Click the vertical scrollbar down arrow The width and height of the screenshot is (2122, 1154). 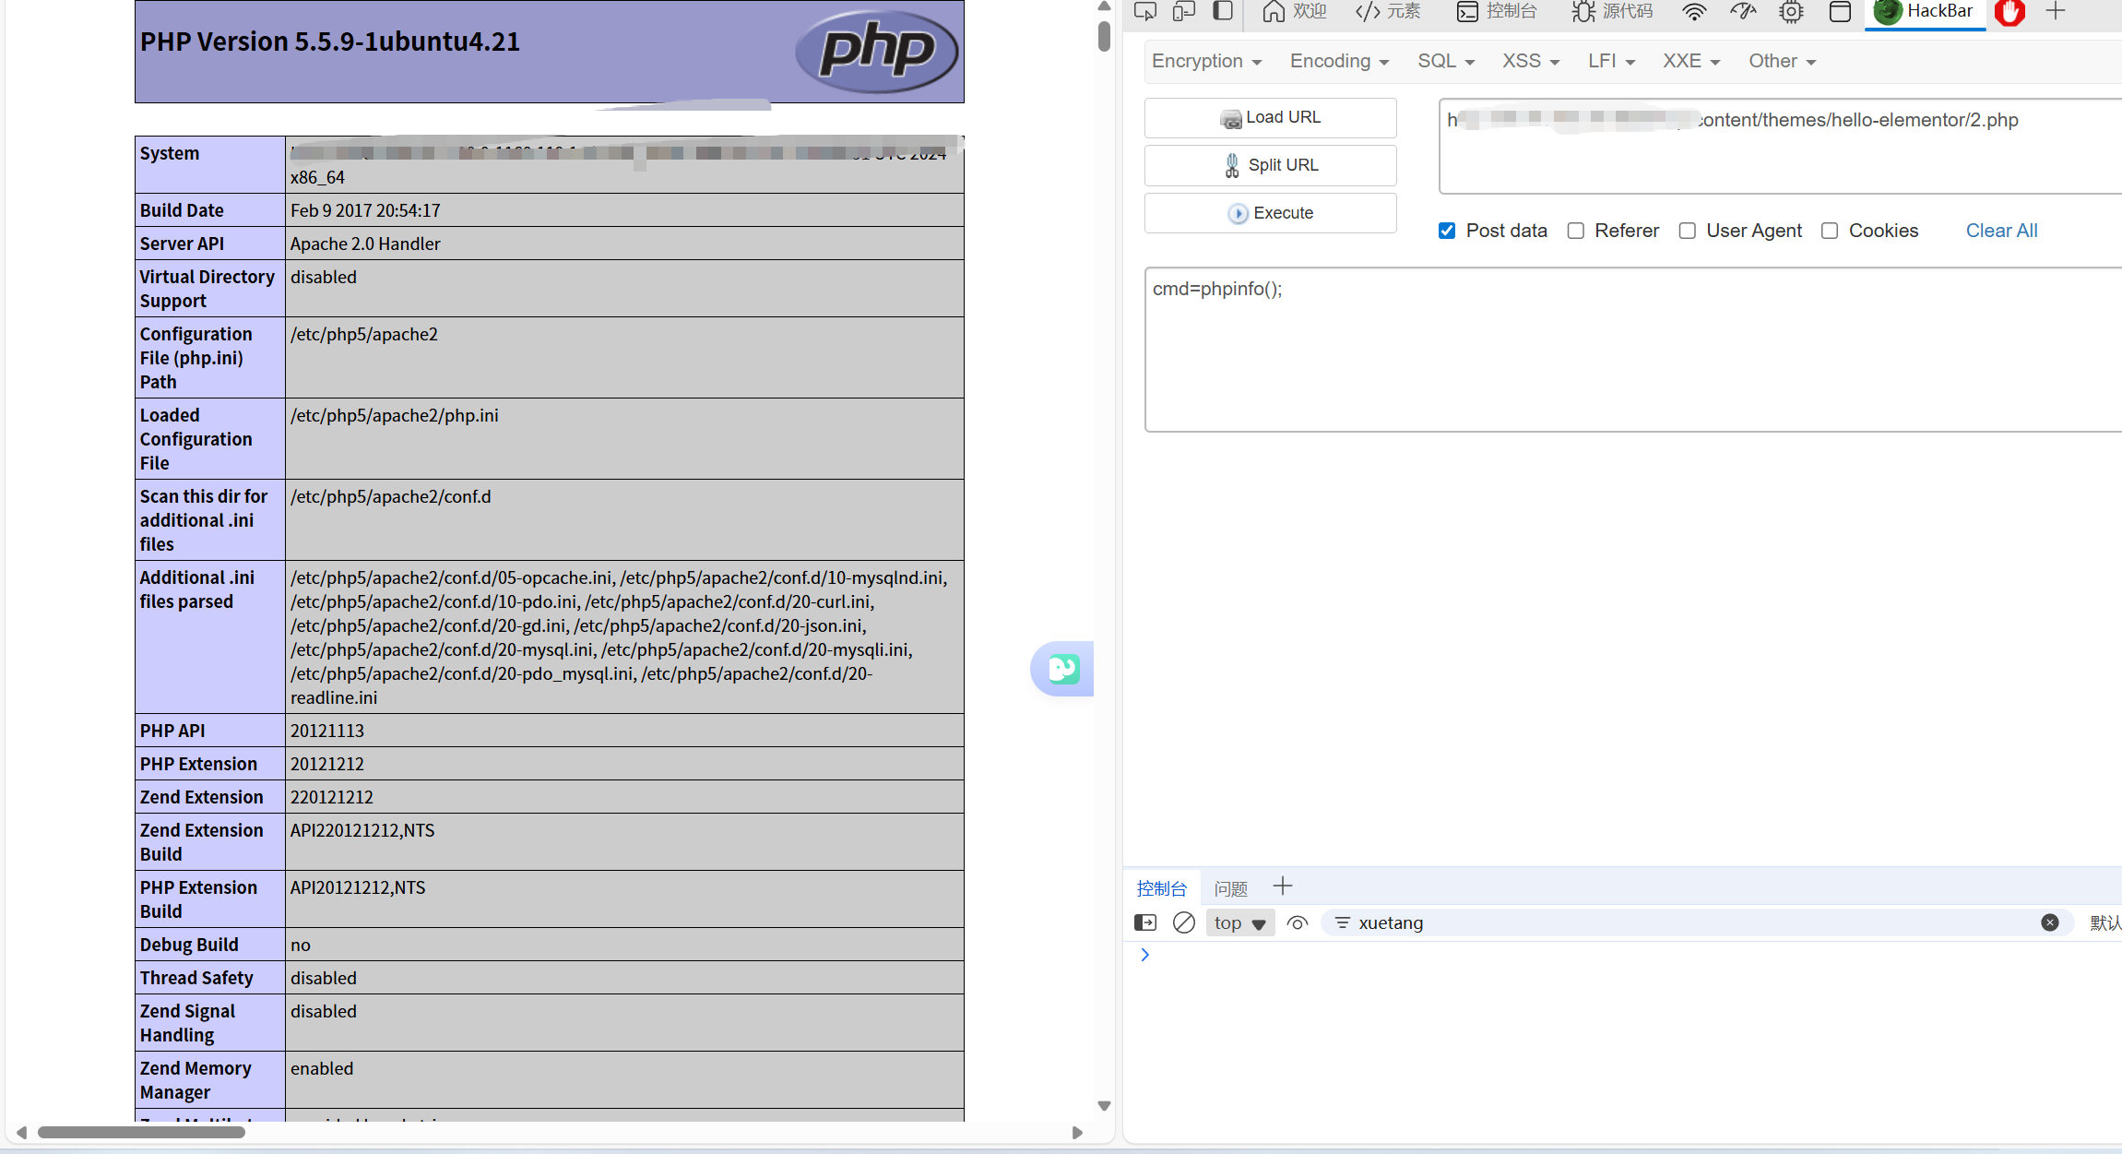coord(1104,1105)
